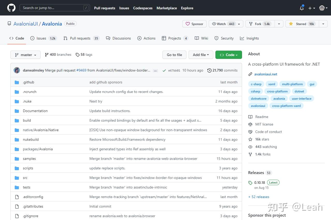Open the Actions tab

pos(146,38)
